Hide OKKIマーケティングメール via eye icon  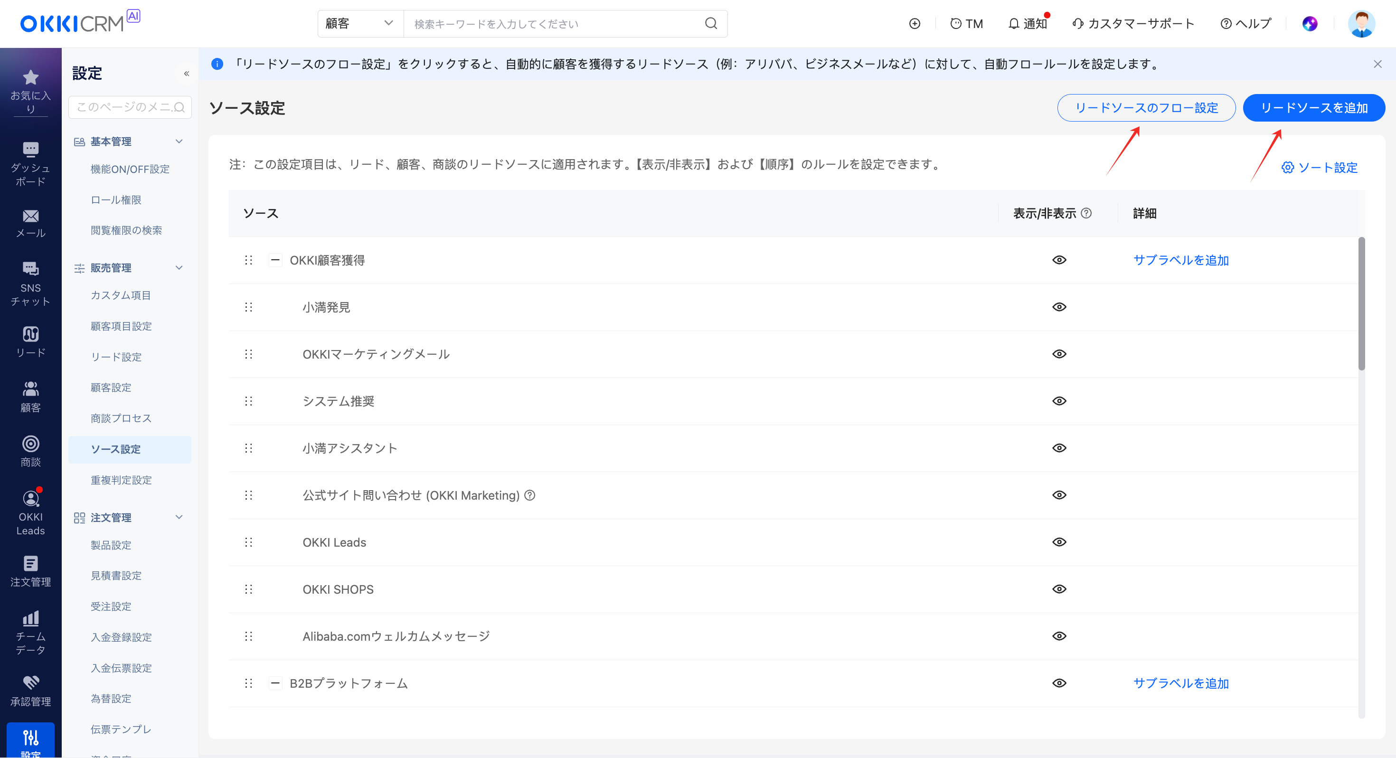click(1059, 354)
